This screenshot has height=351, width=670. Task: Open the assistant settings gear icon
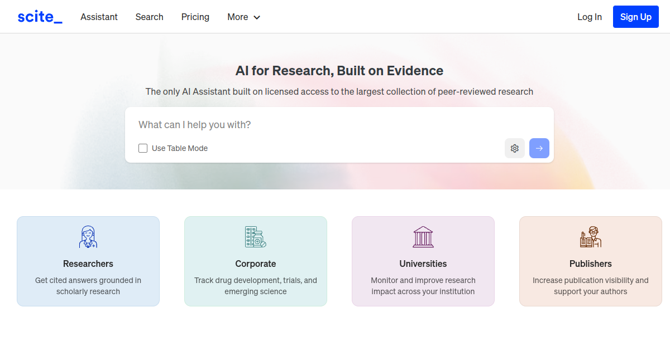coord(515,148)
